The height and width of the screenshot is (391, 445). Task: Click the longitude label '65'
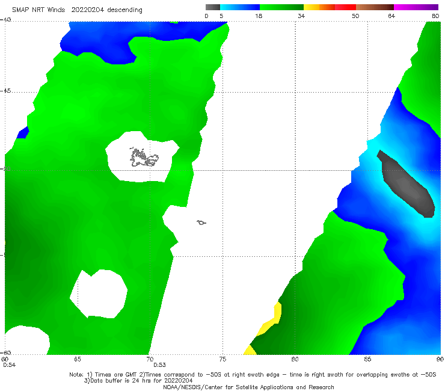click(78, 359)
